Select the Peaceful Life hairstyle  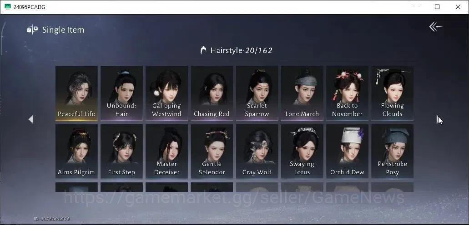point(76,93)
